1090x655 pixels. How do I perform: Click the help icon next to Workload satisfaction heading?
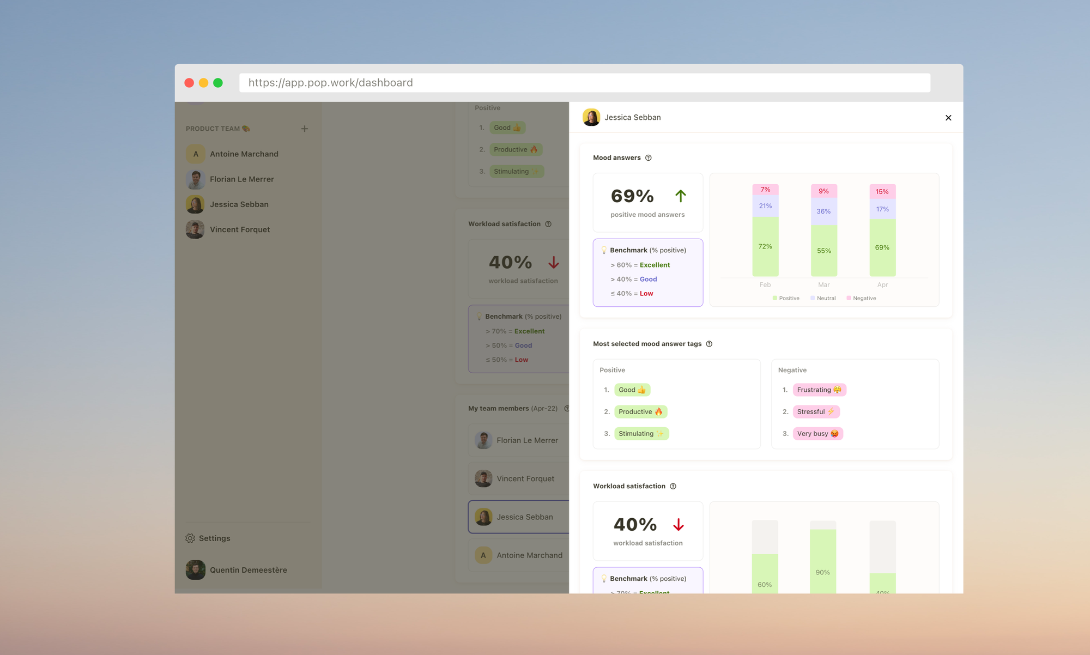click(x=673, y=486)
